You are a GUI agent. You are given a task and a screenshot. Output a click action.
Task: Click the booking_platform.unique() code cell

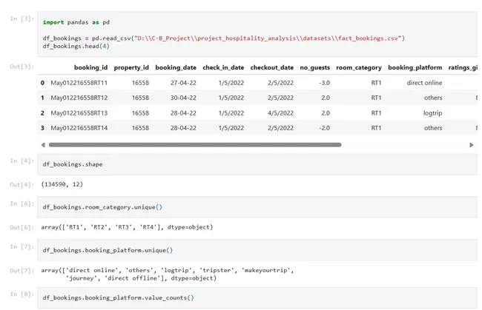pyautogui.click(x=257, y=250)
